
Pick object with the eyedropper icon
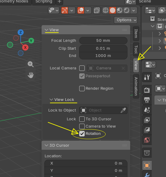click(x=123, y=110)
